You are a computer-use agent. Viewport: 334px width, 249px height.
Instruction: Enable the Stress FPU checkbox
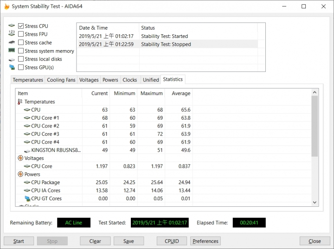tap(21, 34)
